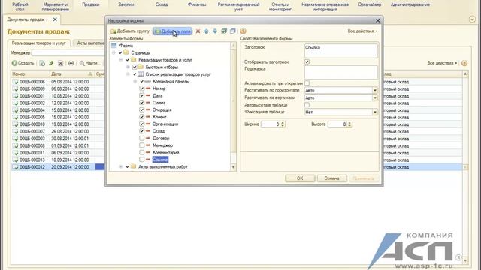Toggle Автовысота в таблице checkbox

pos(307,105)
